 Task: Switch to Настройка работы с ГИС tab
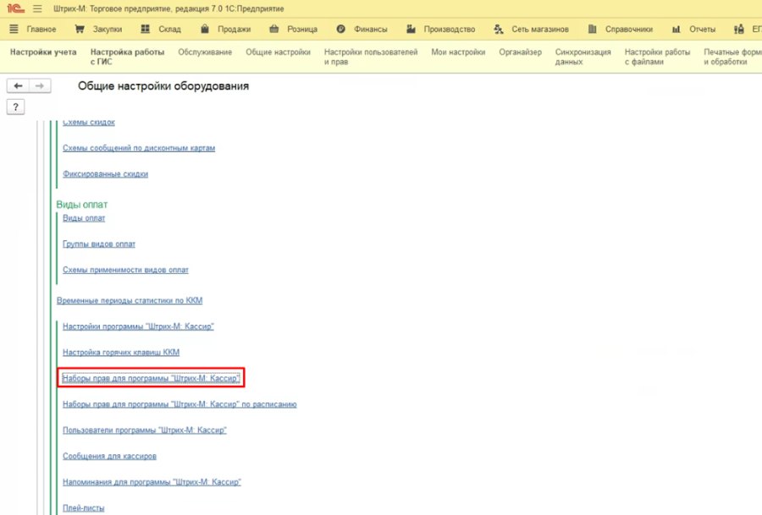pyautogui.click(x=127, y=57)
